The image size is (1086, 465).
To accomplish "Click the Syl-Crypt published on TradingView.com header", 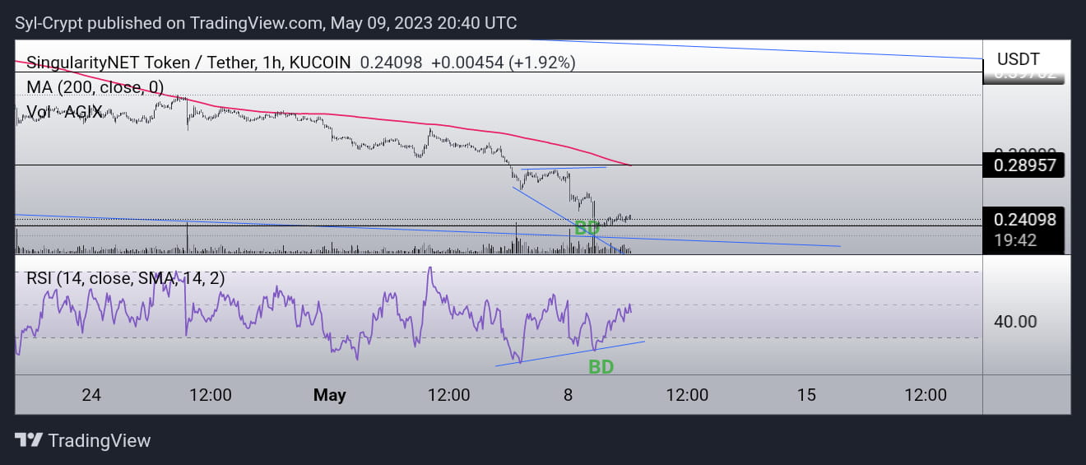I will pos(267,22).
